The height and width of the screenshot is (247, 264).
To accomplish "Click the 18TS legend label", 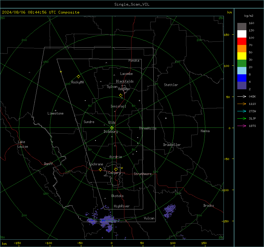I will coord(252,126).
